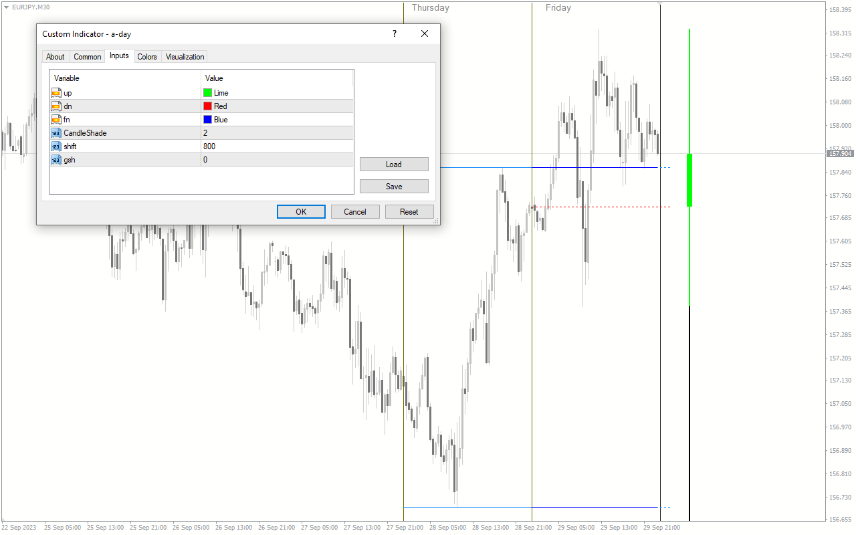856x535 pixels.
Task: Select the Inputs tab
Action: coord(119,56)
